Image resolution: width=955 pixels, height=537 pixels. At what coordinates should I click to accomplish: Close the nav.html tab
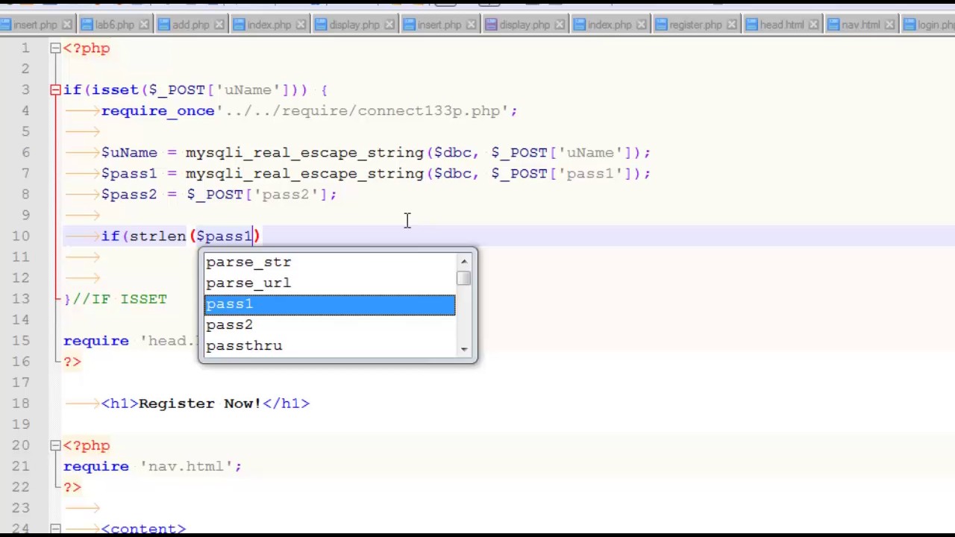click(x=889, y=25)
